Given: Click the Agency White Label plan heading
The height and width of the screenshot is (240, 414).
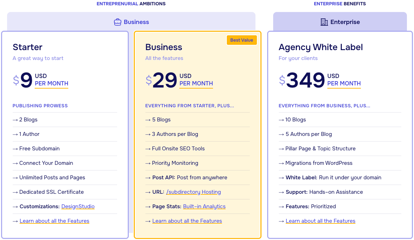Looking at the screenshot, I should tap(321, 47).
